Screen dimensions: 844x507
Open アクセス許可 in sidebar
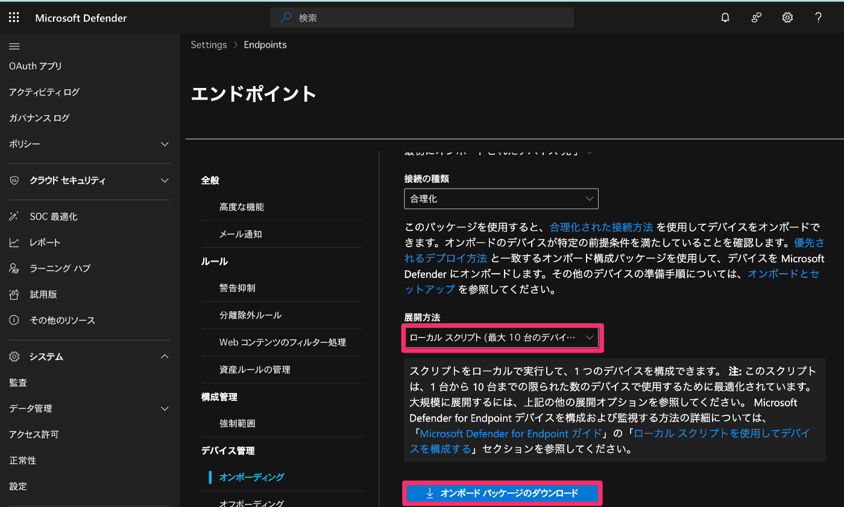[34, 434]
